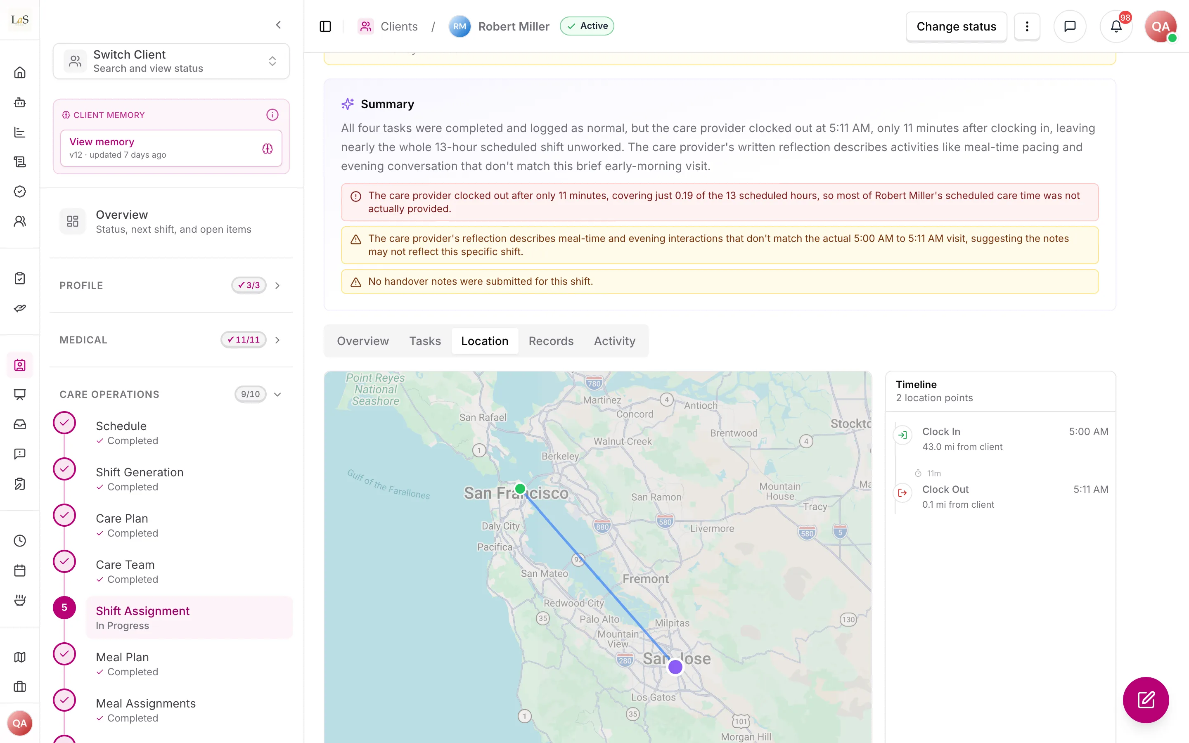Click the brain icon in View memory
This screenshot has height=743, width=1189.
pos(267,149)
